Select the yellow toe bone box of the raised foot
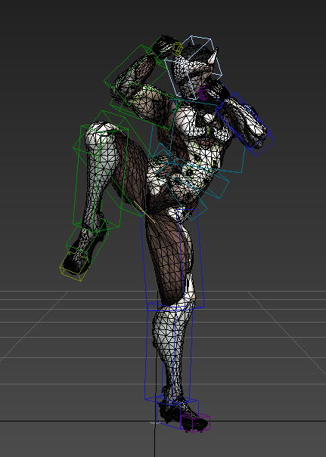The width and height of the screenshot is (326, 457). click(74, 266)
